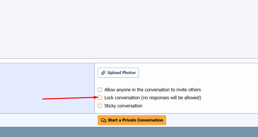Image resolution: width=258 pixels, height=137 pixels.
Task: Click the pale strip left of the orange button
Action: coord(48,120)
